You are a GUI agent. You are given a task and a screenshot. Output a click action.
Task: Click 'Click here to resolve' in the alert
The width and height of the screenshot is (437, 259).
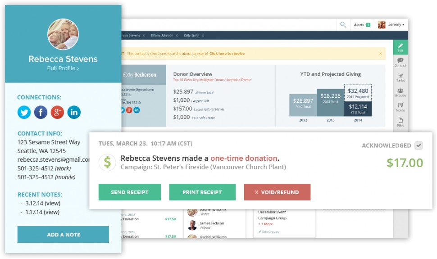227,54
